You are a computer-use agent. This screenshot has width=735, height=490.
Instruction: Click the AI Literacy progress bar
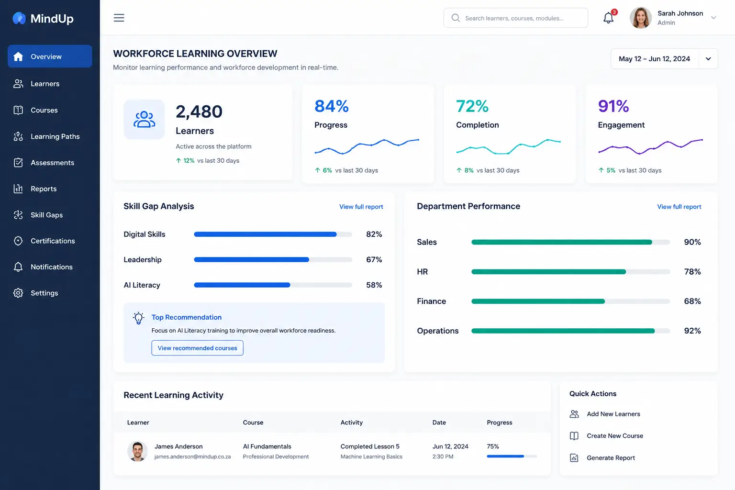coord(273,285)
